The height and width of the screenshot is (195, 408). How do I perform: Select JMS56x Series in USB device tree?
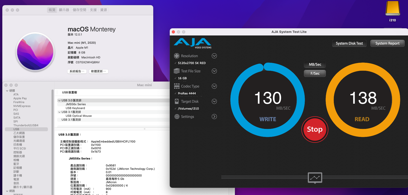(x=76, y=104)
